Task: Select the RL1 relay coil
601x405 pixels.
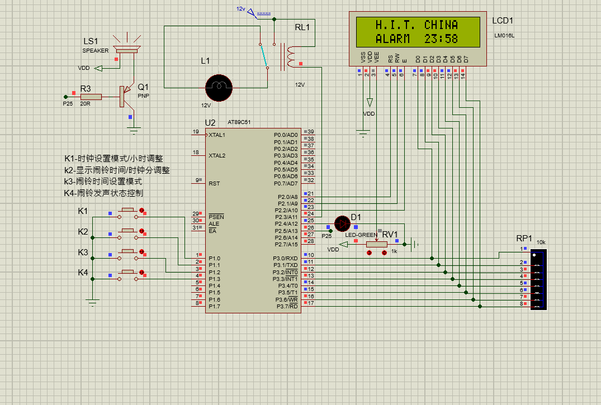Action: point(290,57)
